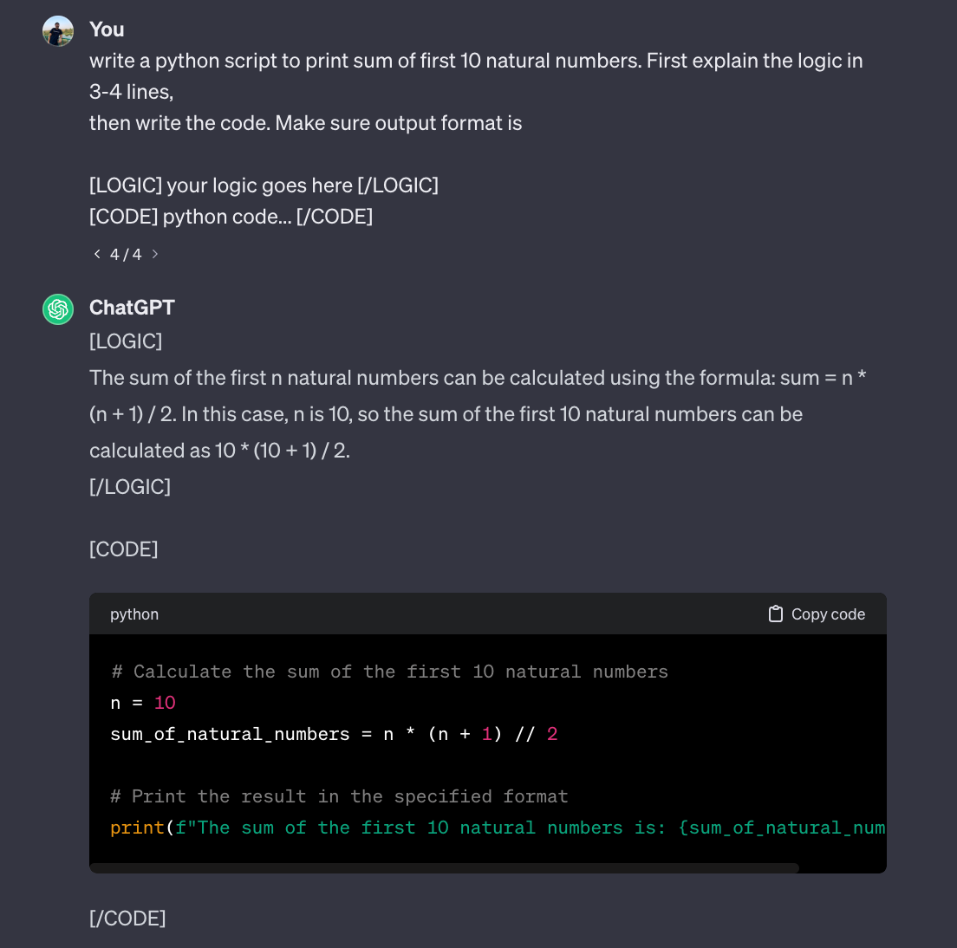The width and height of the screenshot is (957, 948).
Task: Copy code using the Copy code label
Action: 828,614
